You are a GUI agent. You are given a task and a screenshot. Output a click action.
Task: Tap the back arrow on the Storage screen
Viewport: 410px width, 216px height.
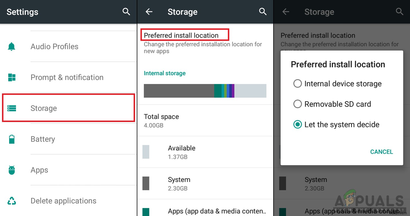click(149, 12)
